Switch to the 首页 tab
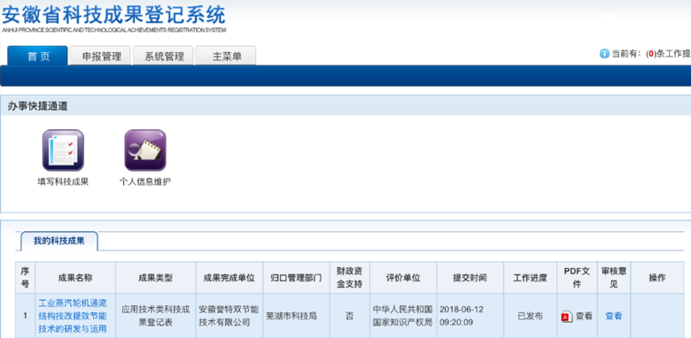691x338 pixels. point(38,56)
